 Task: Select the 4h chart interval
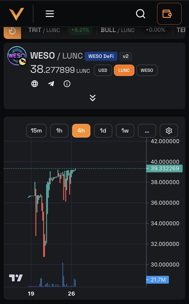pyautogui.click(x=81, y=131)
